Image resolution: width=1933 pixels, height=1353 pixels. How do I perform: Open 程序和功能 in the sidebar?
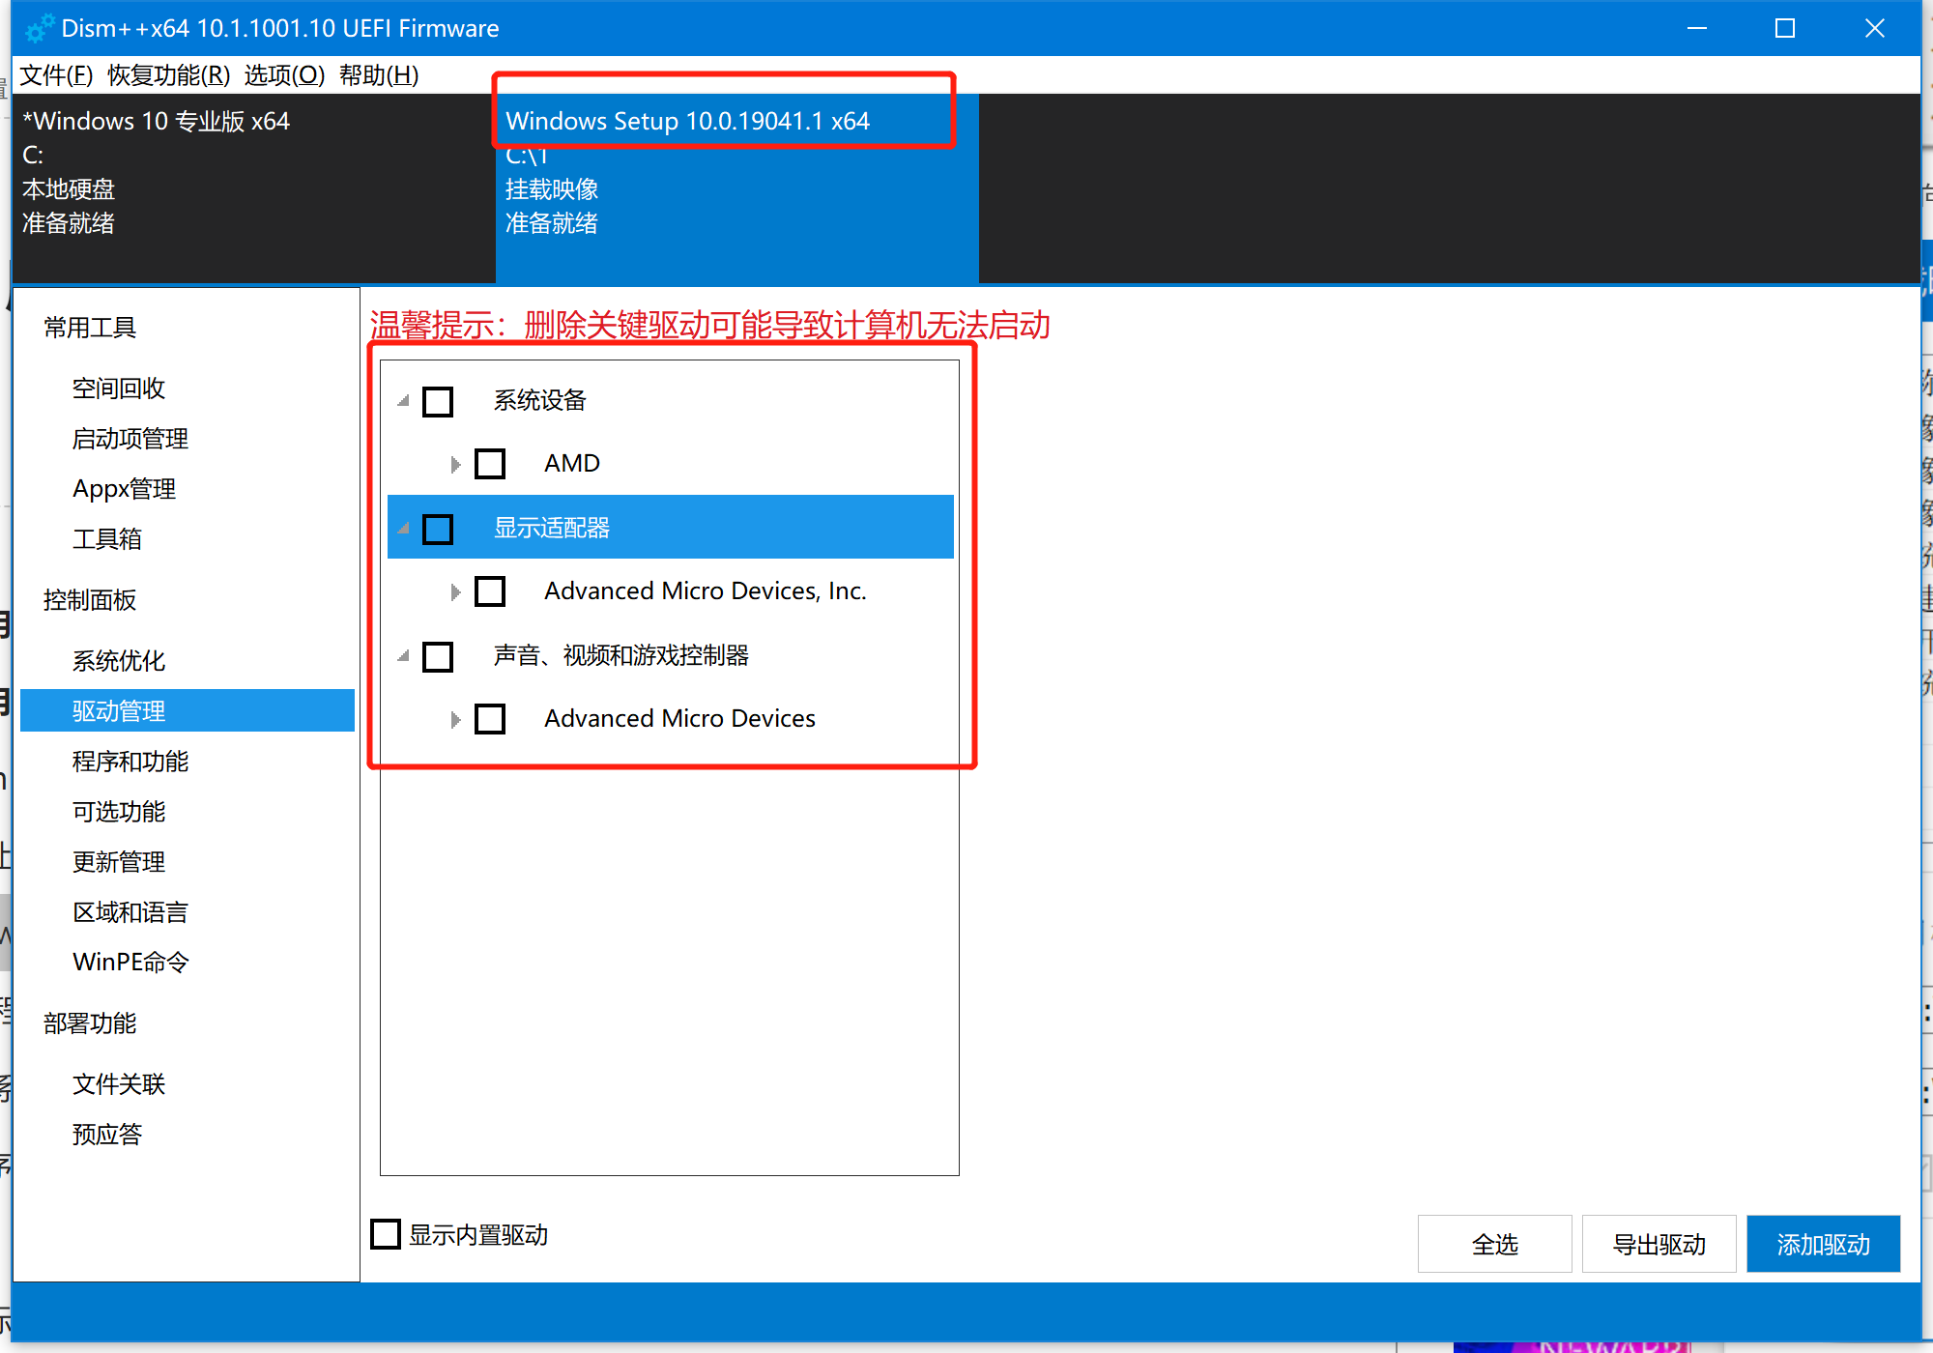coord(130,762)
